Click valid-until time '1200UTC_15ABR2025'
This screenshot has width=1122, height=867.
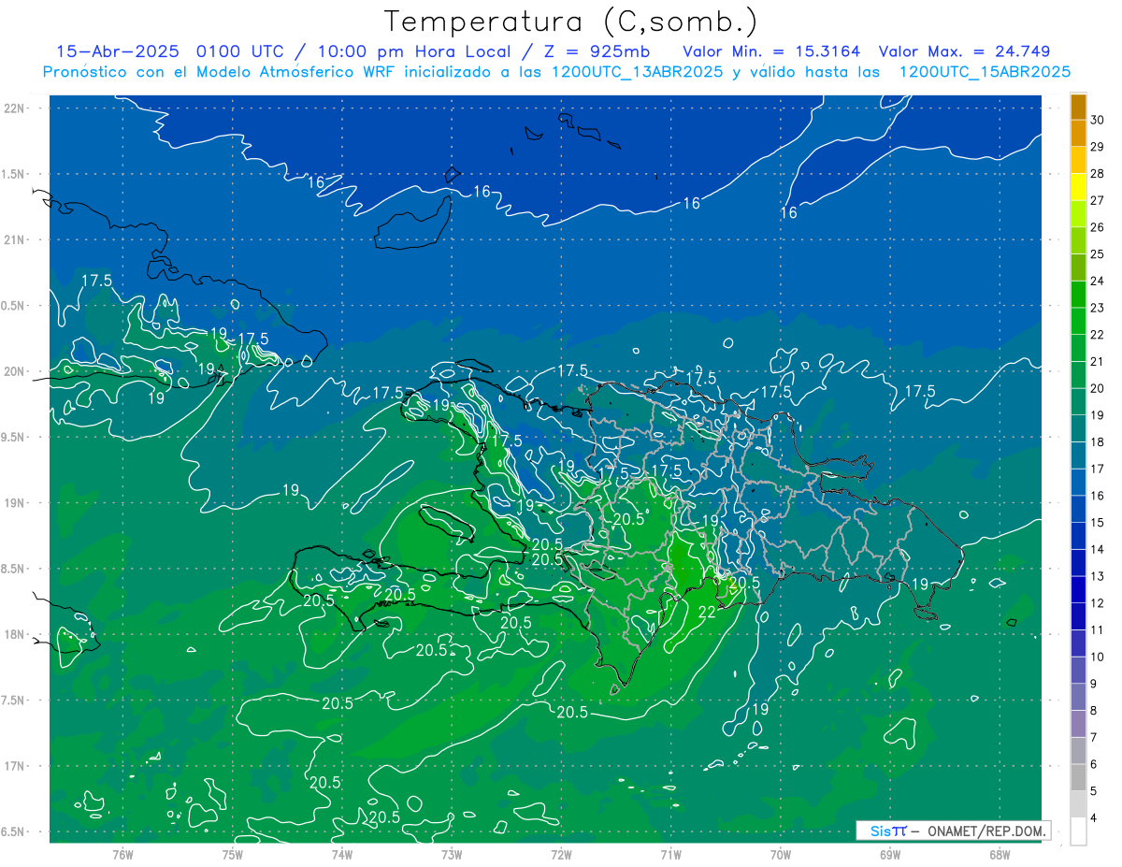pyautogui.click(x=984, y=72)
